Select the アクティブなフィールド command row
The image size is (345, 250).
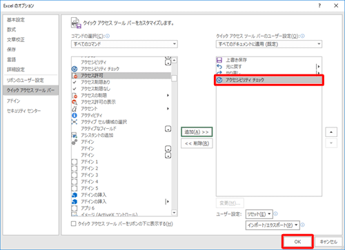click(x=121, y=129)
